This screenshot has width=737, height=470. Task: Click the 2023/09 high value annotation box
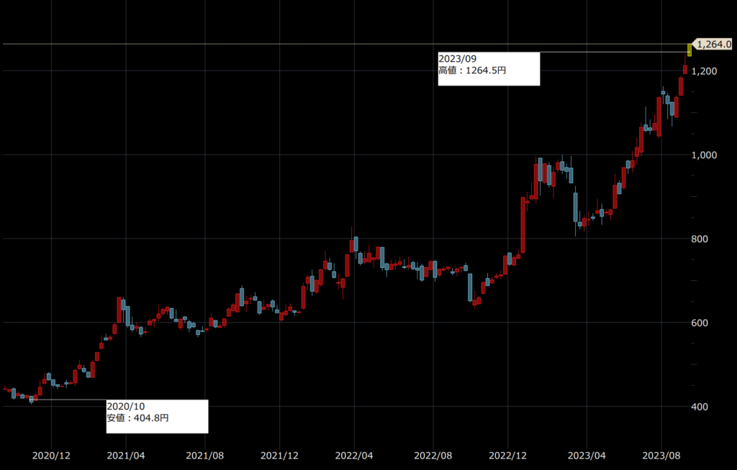[489, 68]
